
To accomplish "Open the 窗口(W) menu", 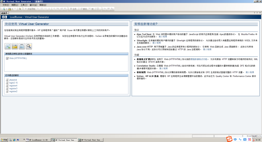I will pos(33,5).
